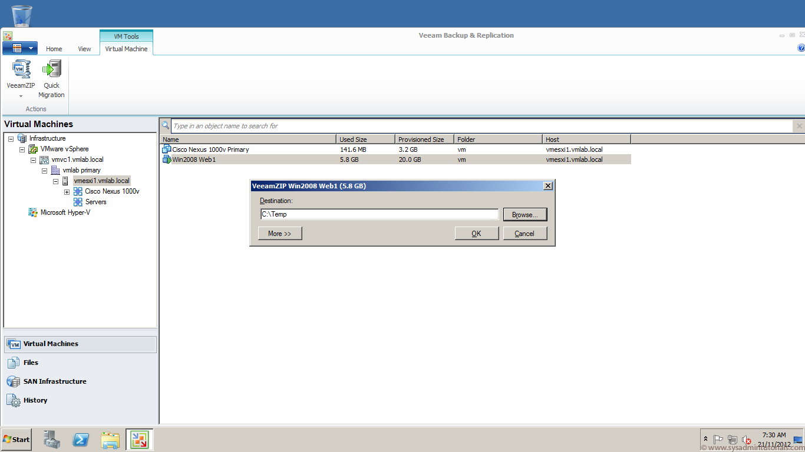This screenshot has height=452, width=805.
Task: Edit the Destination path field
Action: 380,214
